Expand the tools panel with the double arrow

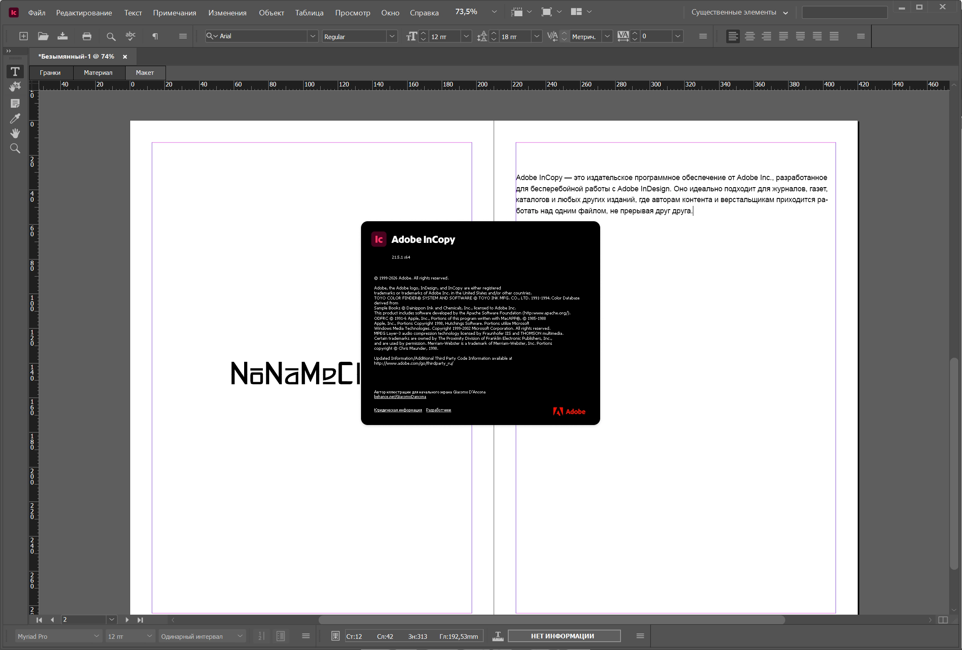[8, 51]
